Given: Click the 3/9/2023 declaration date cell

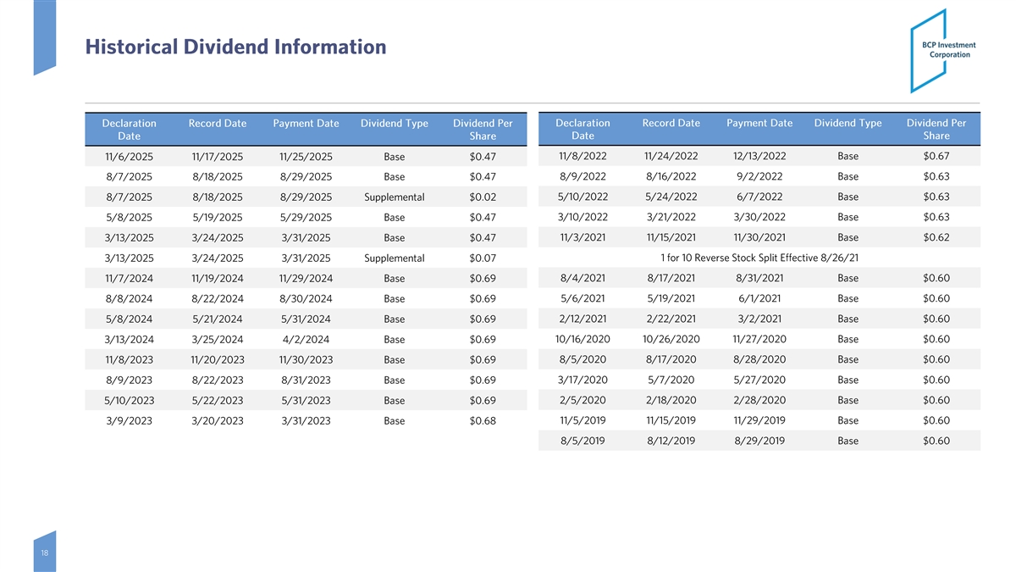Looking at the screenshot, I should coord(129,421).
